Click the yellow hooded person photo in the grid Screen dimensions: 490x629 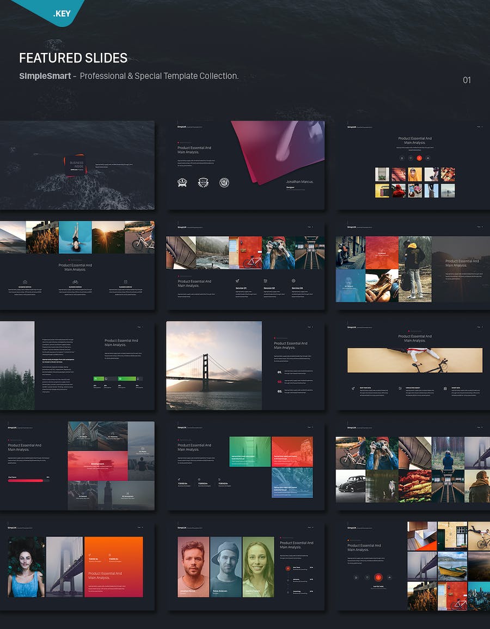415,174
